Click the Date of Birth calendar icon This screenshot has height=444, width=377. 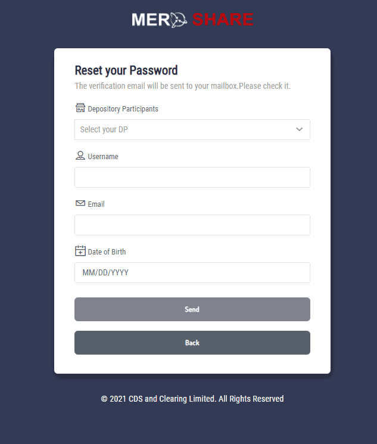80,251
